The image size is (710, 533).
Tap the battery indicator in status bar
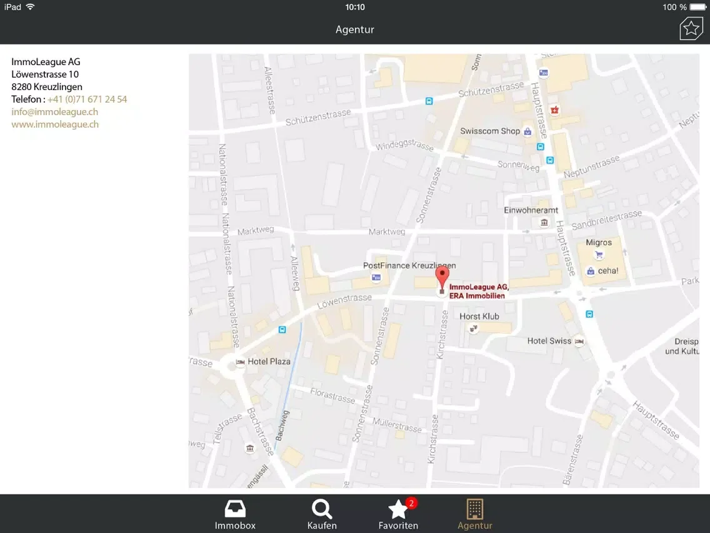pyautogui.click(x=697, y=7)
